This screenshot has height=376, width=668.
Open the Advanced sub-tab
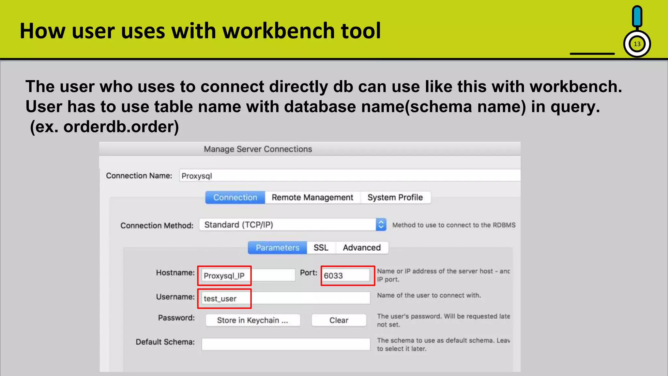(362, 248)
